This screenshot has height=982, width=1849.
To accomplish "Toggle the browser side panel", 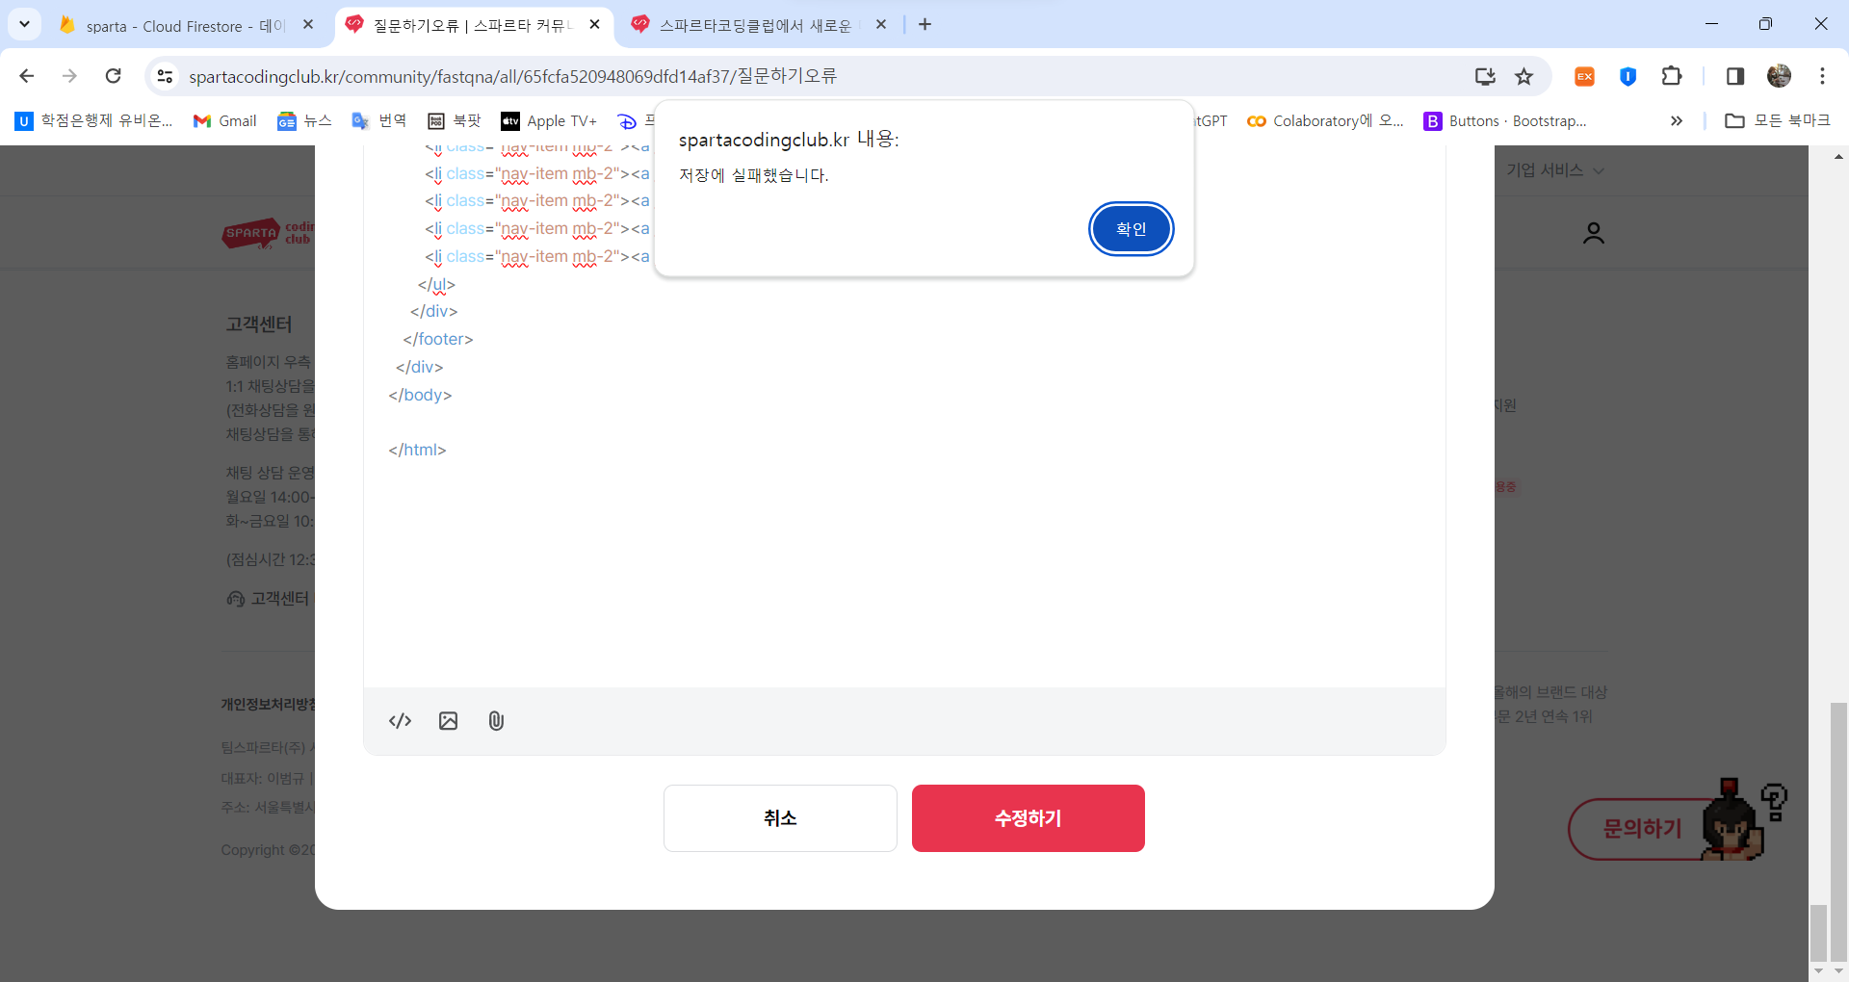I will (1735, 76).
